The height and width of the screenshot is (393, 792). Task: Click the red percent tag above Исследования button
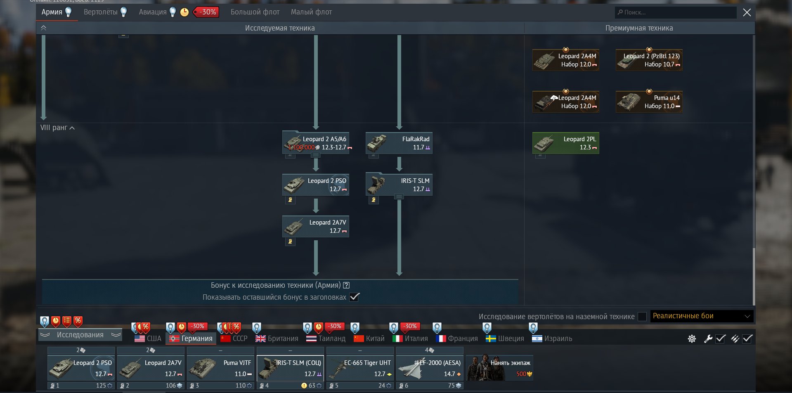click(78, 321)
